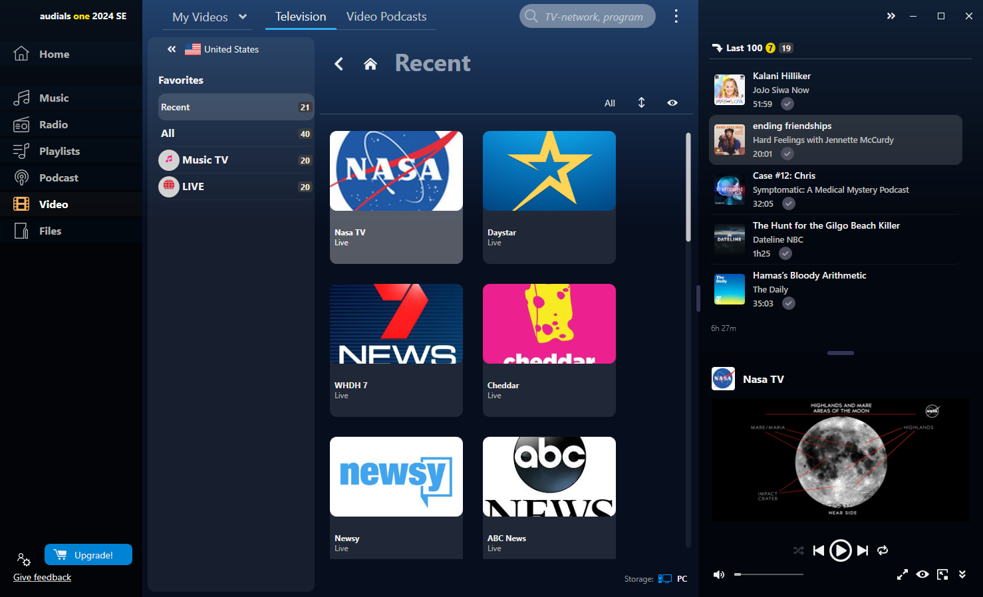The image size is (983, 597).
Task: Click the Nasa TV logo in player
Action: (x=723, y=379)
